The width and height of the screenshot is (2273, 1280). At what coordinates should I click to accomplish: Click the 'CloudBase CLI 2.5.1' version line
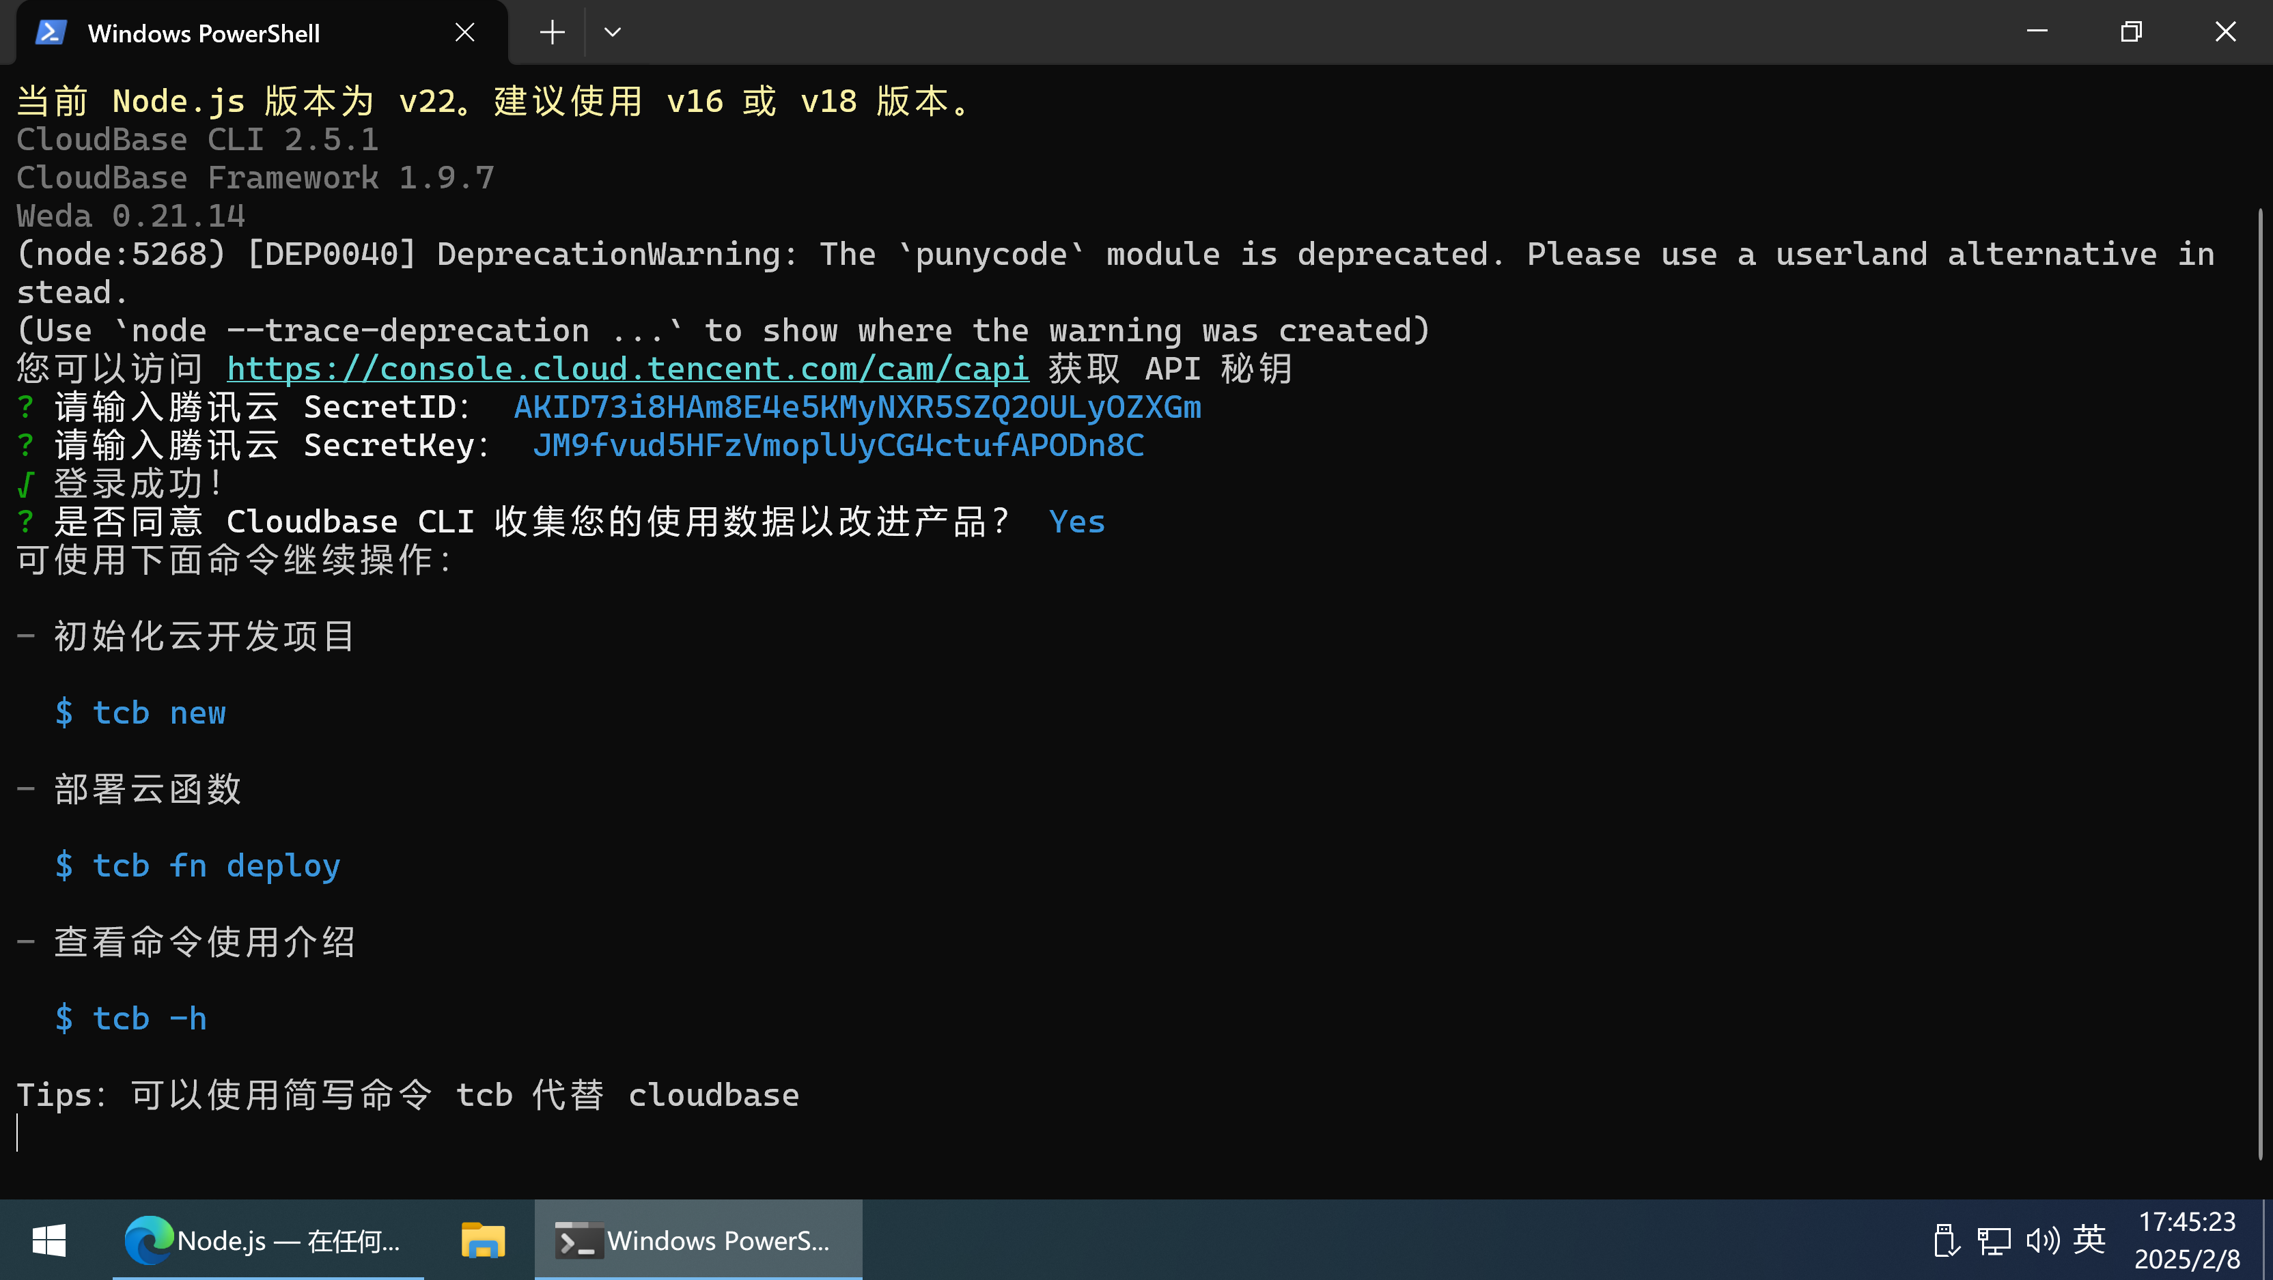coord(197,139)
